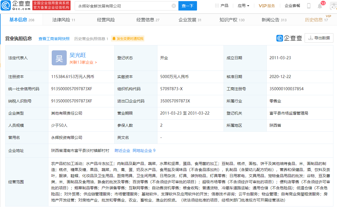Screen dimensions: 337x207
Task: Open the VIP服务 link
Action: [x=267, y=6]
